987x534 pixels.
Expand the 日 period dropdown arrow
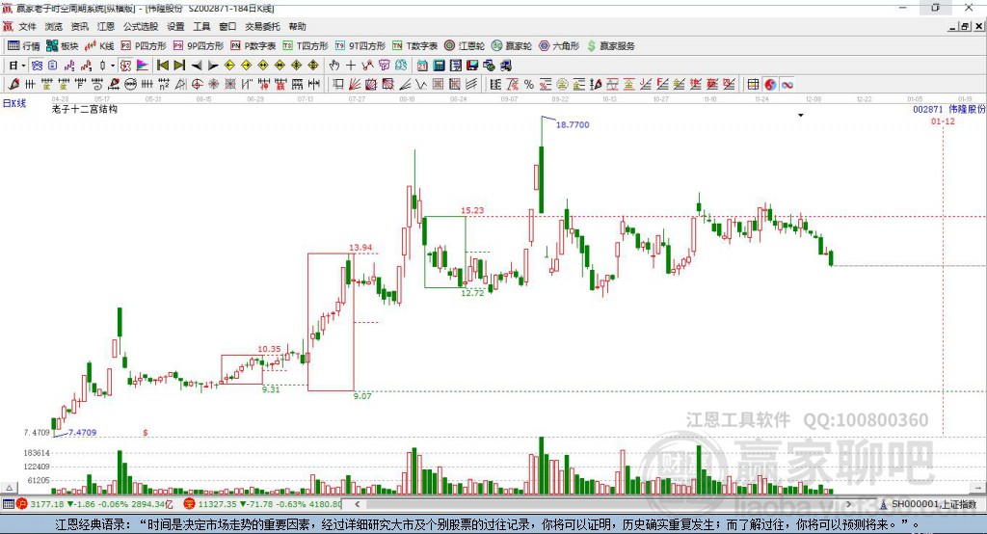(23, 66)
